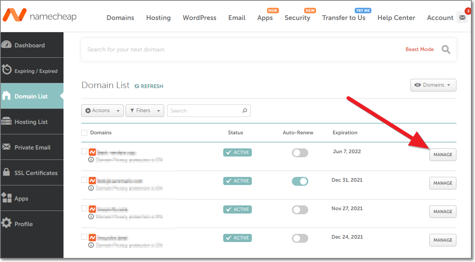This screenshot has height=262, width=475.
Task: Click the Domain List house icon
Action: 7,95
